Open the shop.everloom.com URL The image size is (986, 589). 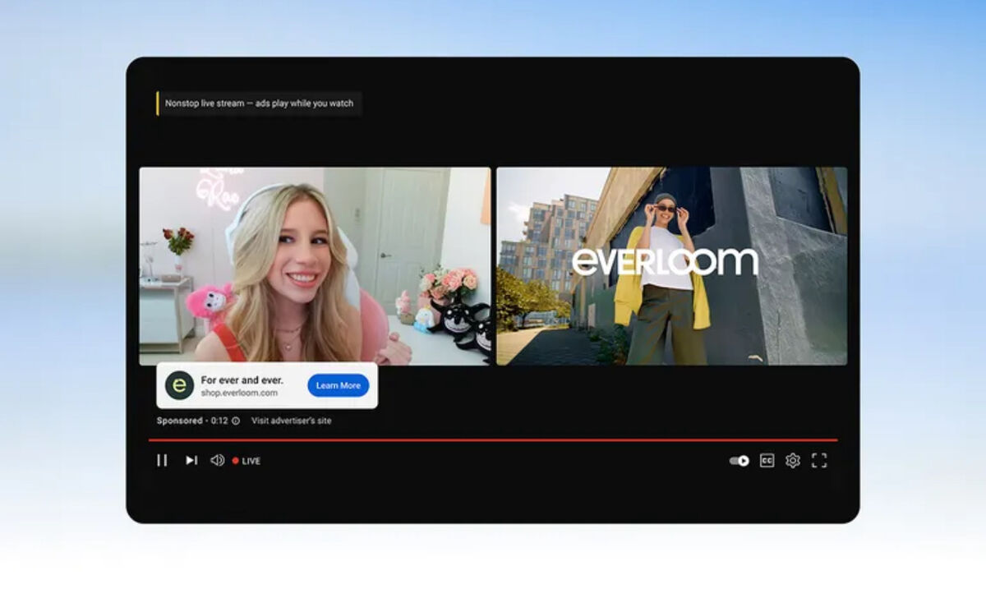coord(239,393)
